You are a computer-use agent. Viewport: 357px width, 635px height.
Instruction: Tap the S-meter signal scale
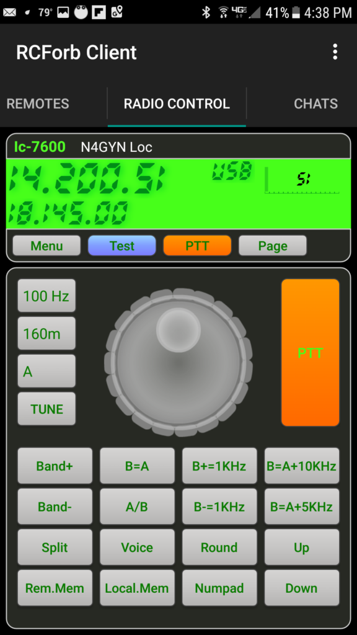point(302,180)
